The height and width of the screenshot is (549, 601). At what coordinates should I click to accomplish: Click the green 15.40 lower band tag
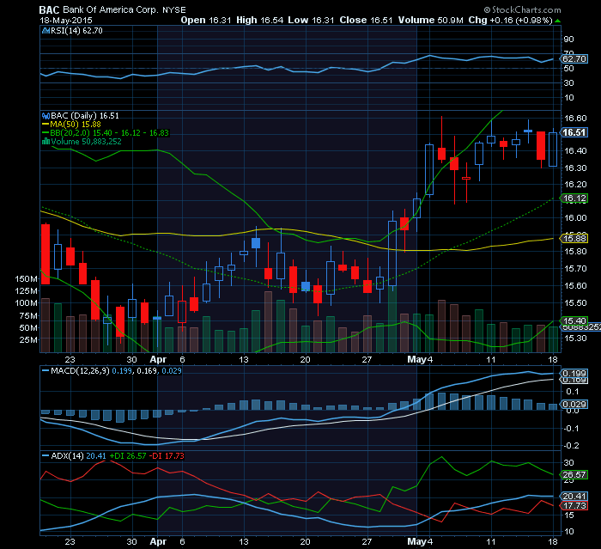574,321
